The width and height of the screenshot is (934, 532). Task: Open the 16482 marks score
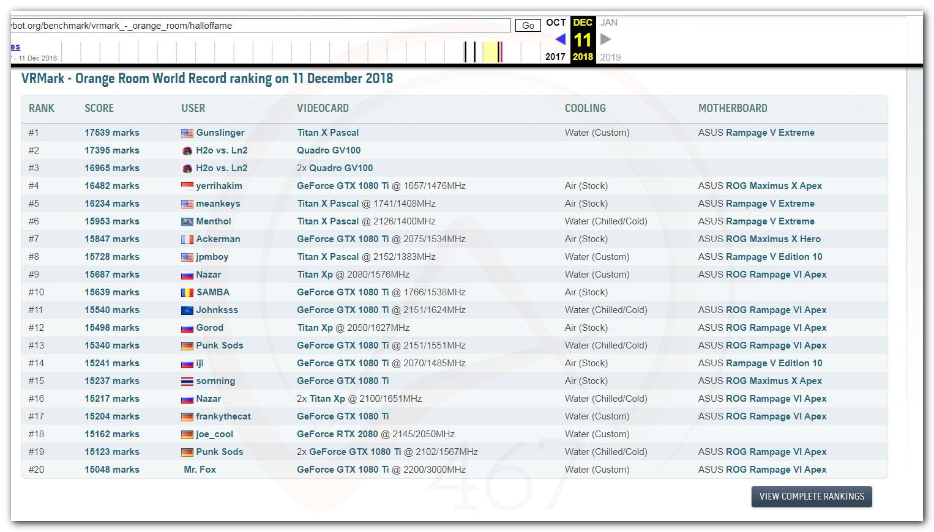(x=112, y=186)
